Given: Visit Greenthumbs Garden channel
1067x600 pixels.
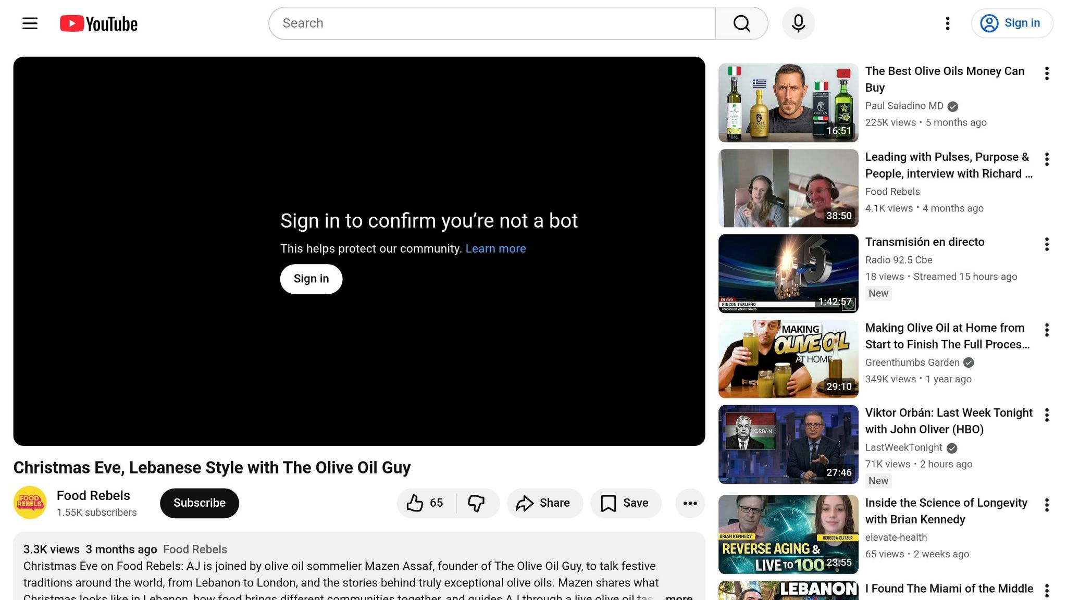Looking at the screenshot, I should click(912, 362).
